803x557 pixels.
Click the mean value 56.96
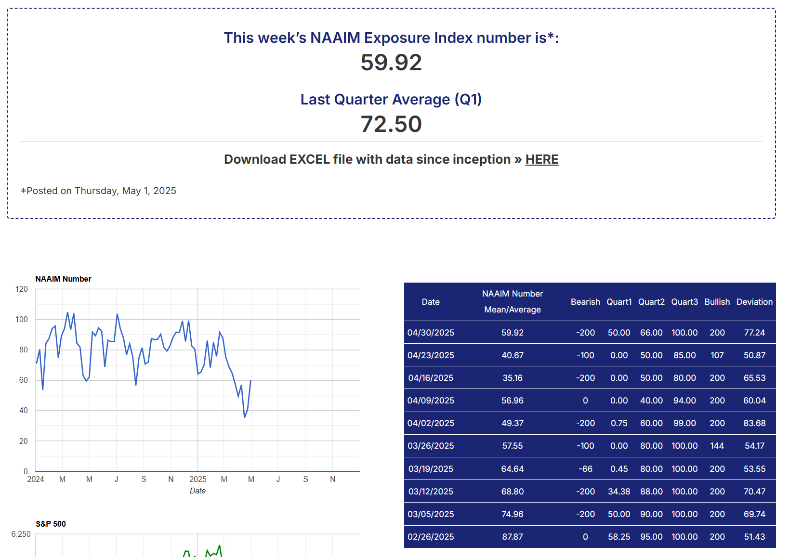point(513,401)
